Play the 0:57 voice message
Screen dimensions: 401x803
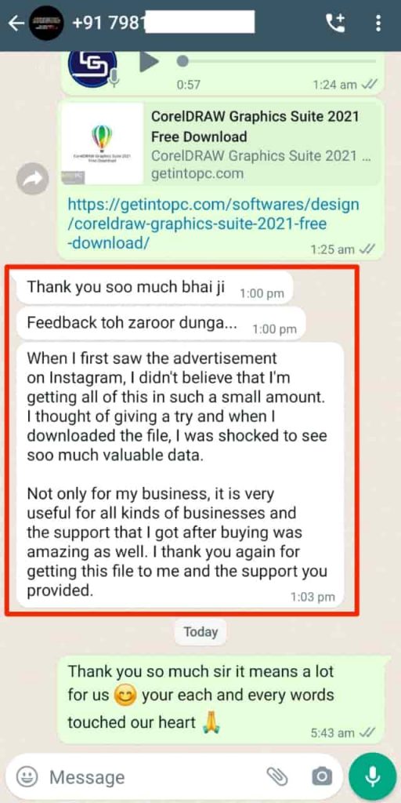click(149, 62)
